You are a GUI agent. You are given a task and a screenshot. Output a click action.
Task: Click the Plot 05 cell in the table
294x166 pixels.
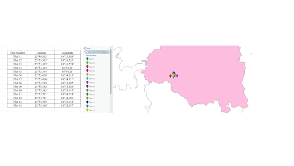tap(18, 72)
